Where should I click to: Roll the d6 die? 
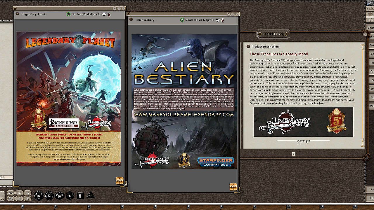80,195
